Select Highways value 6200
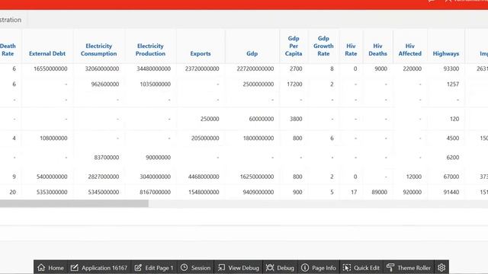Viewport: 488px width, 274px height. coord(453,158)
